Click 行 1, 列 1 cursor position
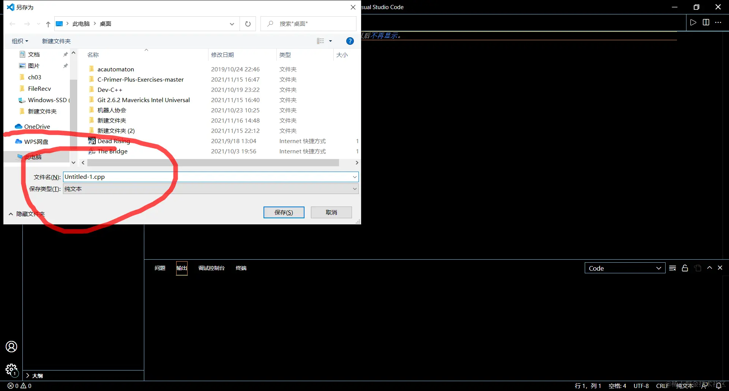This screenshot has height=391, width=729. [588, 386]
